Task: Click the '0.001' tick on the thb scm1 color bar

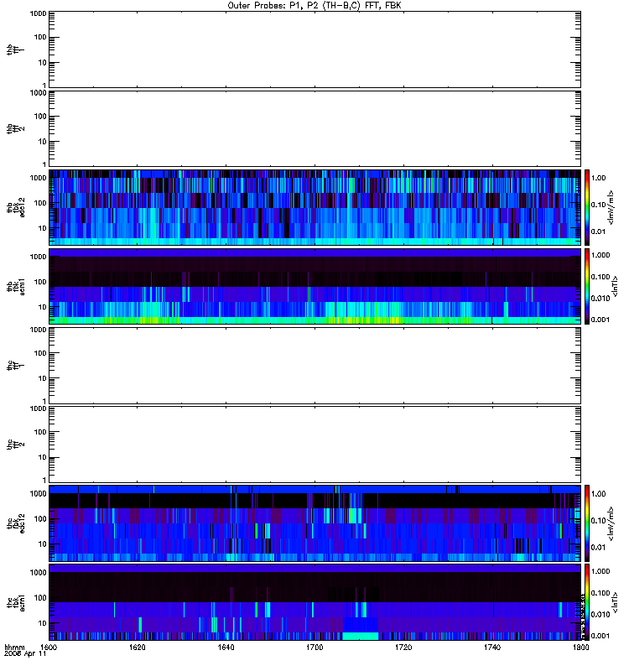Action: [x=600, y=320]
